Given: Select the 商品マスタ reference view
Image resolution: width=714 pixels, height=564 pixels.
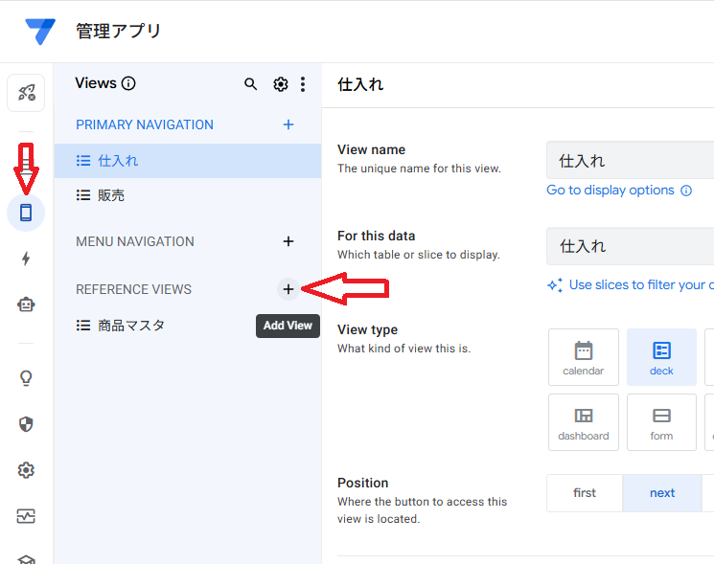Looking at the screenshot, I should tap(131, 326).
